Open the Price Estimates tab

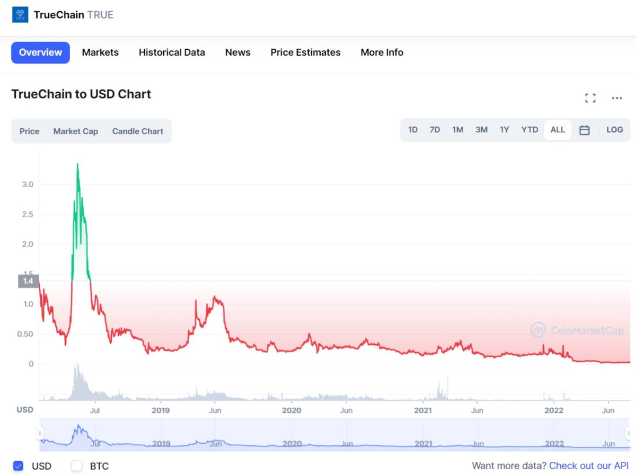305,52
